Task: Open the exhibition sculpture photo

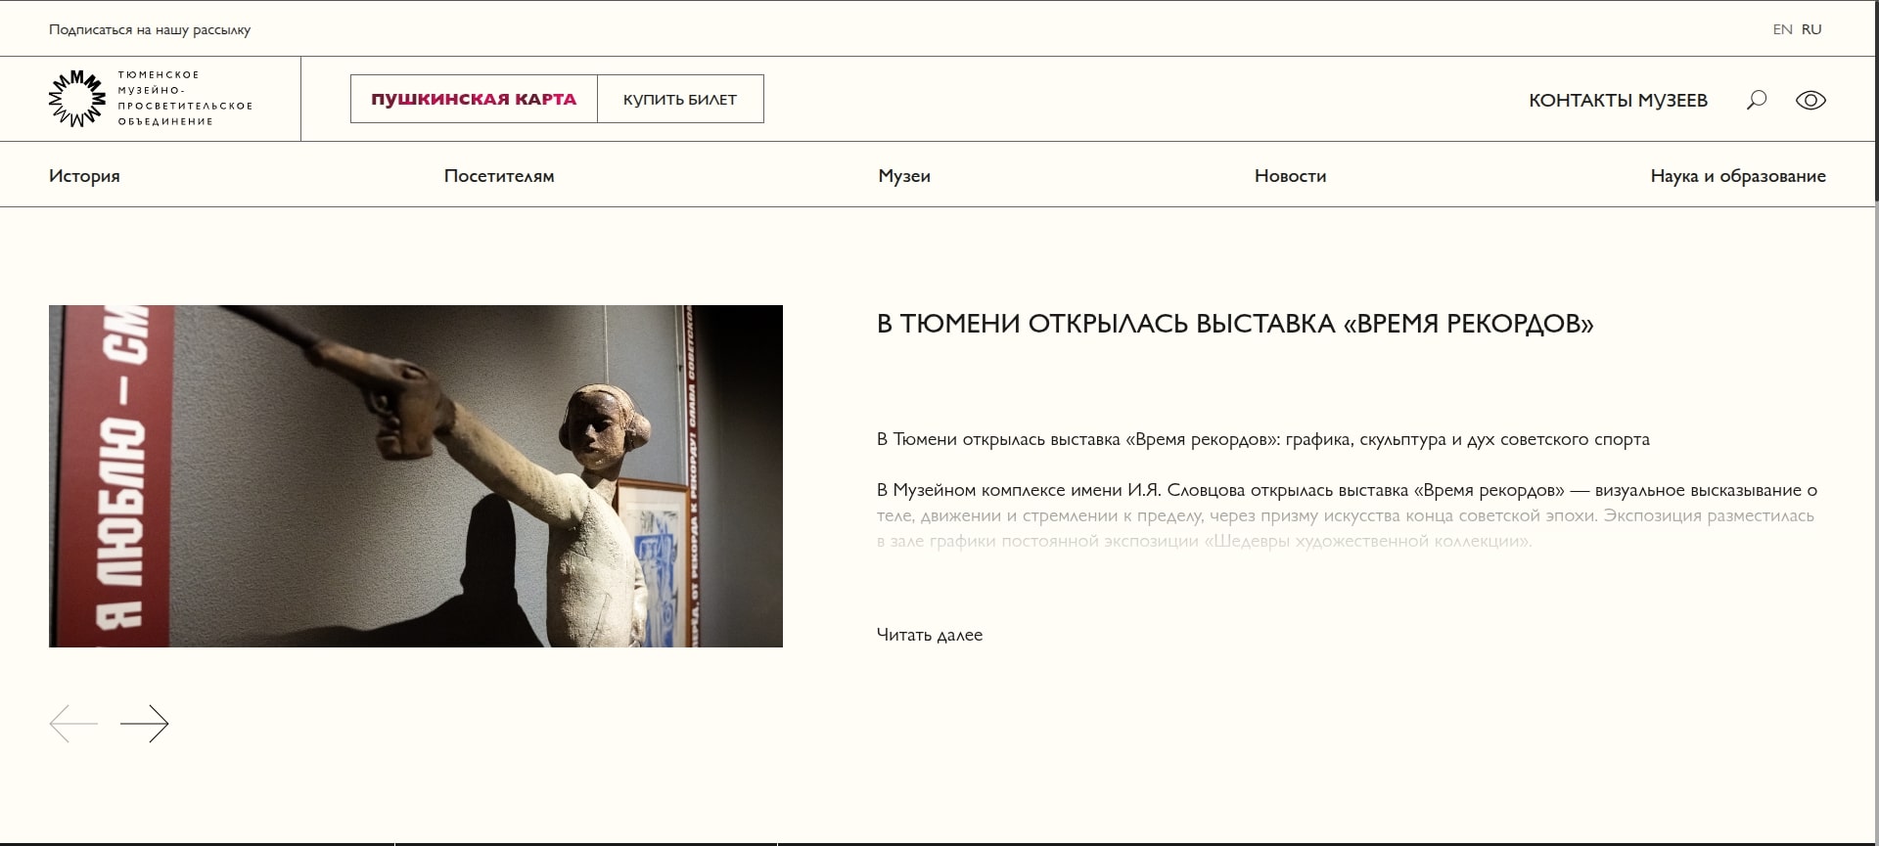Action: point(416,476)
